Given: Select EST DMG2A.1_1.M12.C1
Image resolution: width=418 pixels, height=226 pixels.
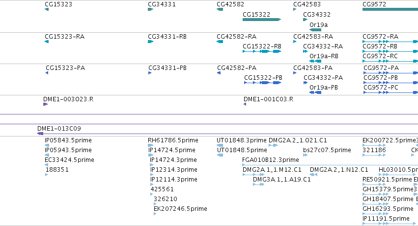Looking at the screenshot, I should click(x=272, y=170).
